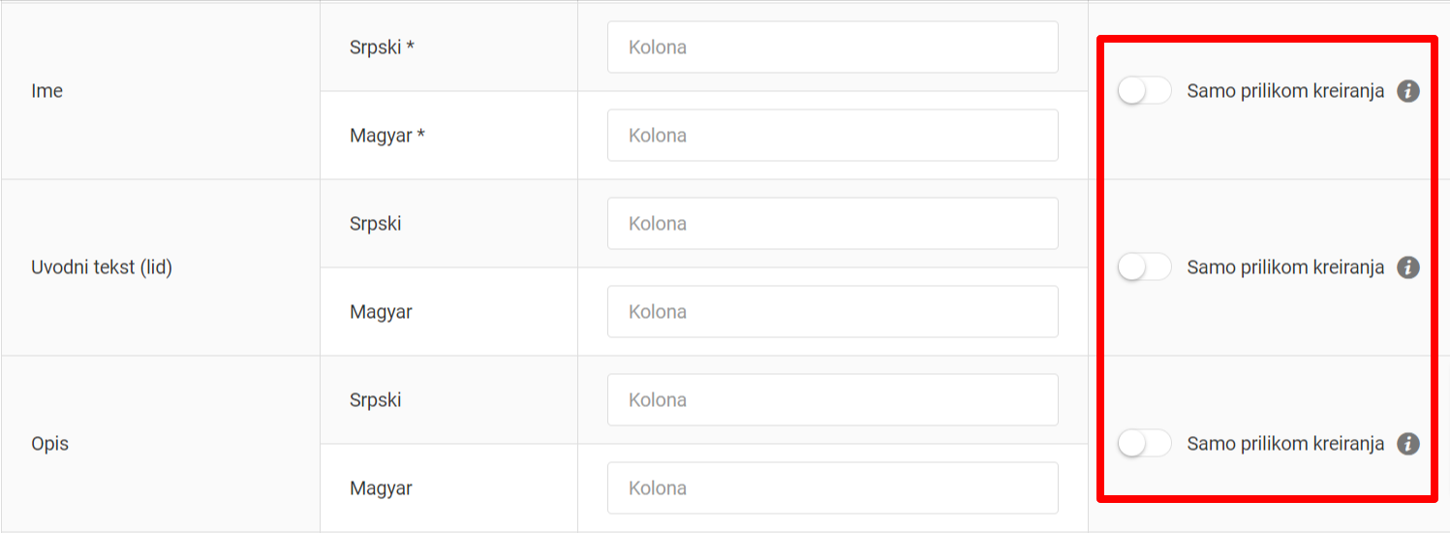Click the 'Srpski *' label in Ime row
Viewport: 1450px width, 533px height.
pos(382,47)
